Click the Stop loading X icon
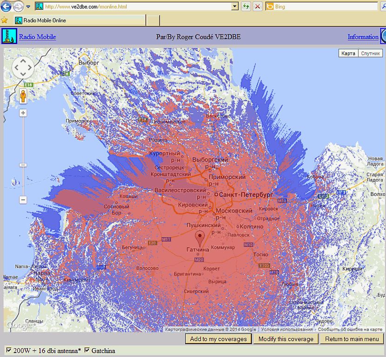Image resolution: width=386 pixels, height=357 pixels. pyautogui.click(x=257, y=7)
